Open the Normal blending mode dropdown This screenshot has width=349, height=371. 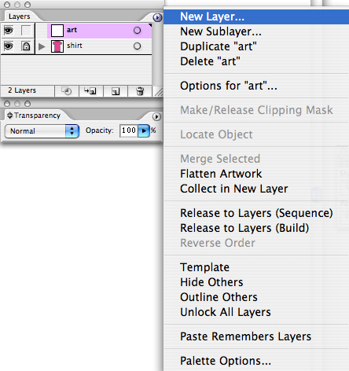pos(42,131)
